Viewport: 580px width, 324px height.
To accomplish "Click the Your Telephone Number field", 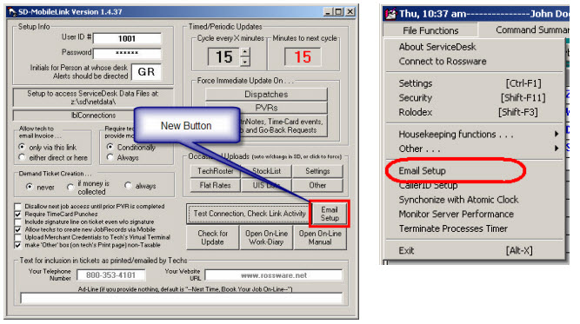I will point(110,275).
